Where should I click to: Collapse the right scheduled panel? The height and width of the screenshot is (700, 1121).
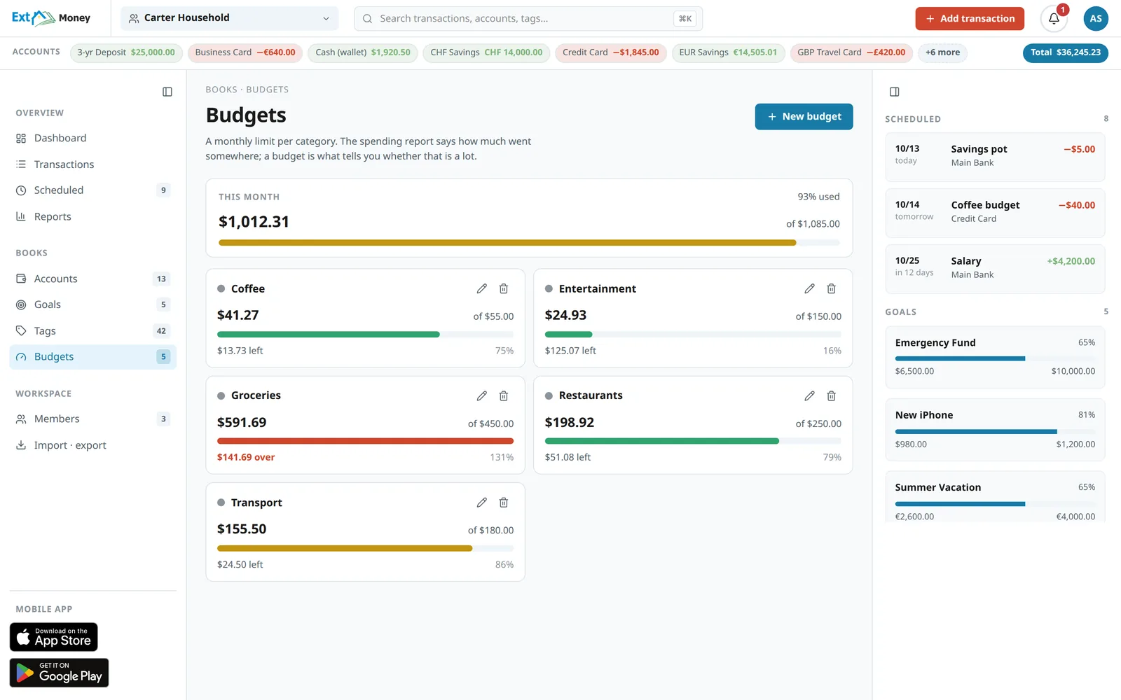[895, 92]
